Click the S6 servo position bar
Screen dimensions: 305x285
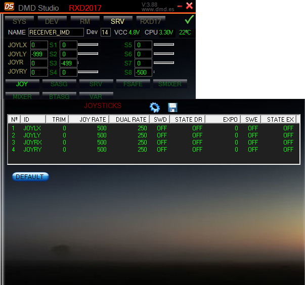[x=164, y=53]
